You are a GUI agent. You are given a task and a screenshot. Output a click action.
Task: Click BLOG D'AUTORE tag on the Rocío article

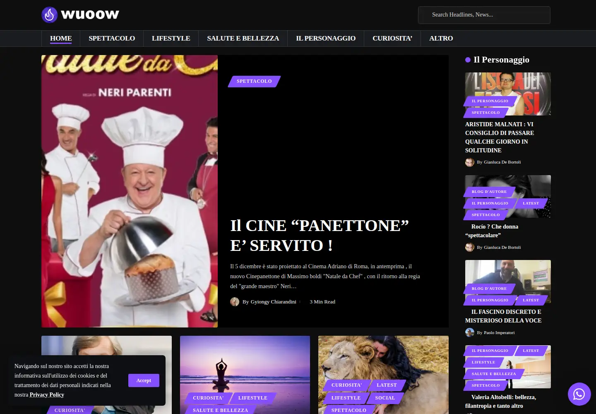click(x=489, y=192)
